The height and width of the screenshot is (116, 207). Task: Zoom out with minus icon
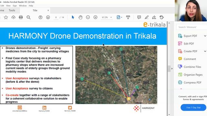point(88,17)
